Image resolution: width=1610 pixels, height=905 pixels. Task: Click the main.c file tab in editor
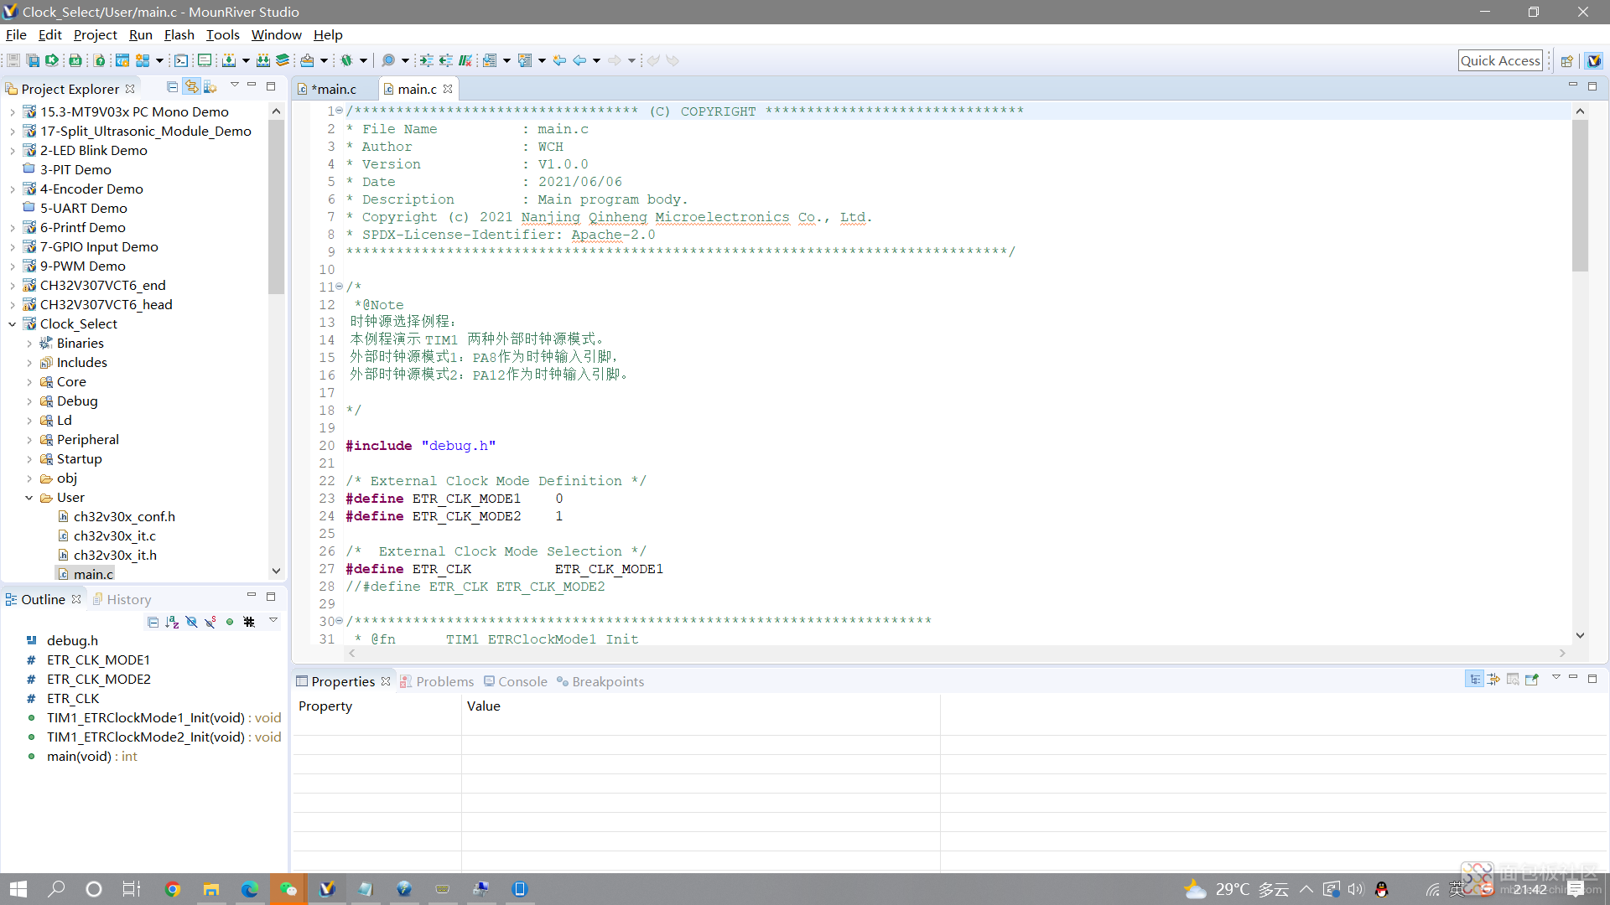416,88
